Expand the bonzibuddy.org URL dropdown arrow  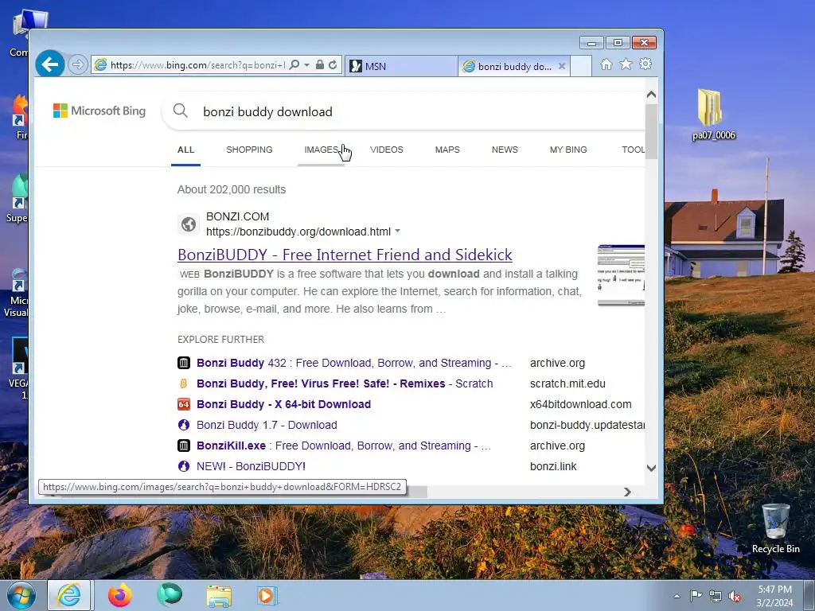click(398, 232)
